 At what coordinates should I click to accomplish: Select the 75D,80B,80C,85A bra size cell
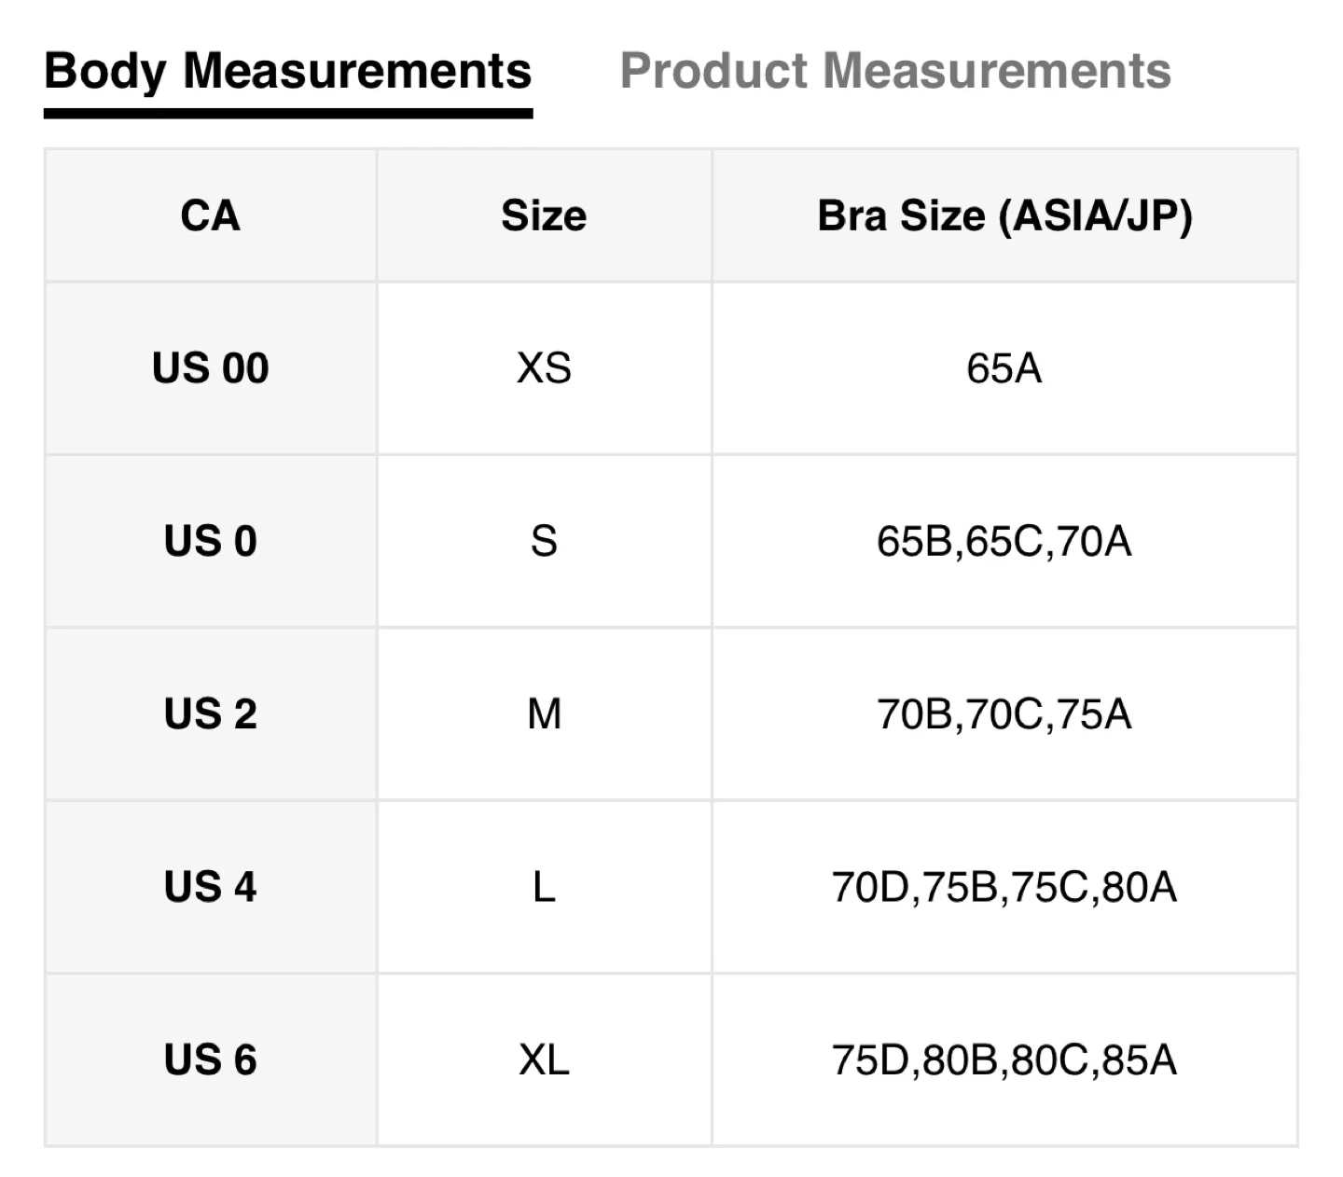1004,1060
